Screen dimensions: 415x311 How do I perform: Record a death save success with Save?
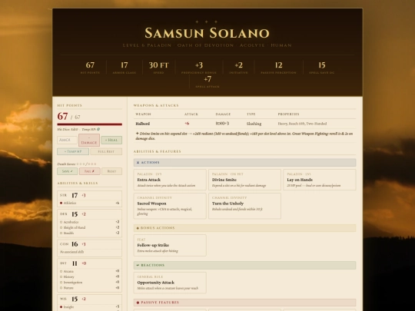(68, 171)
